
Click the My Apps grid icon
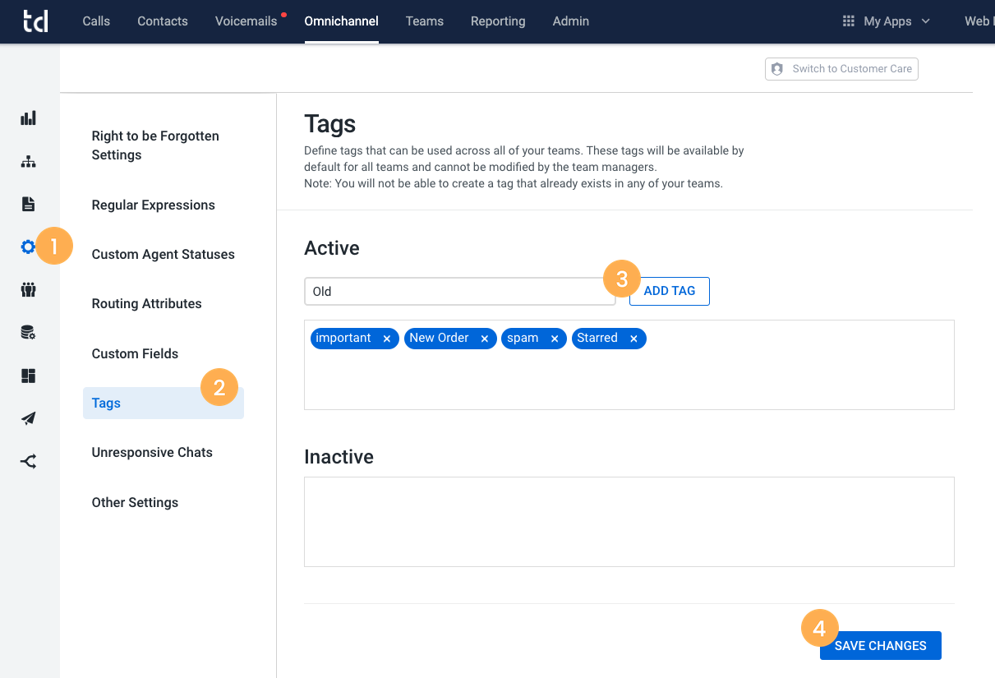click(x=849, y=21)
